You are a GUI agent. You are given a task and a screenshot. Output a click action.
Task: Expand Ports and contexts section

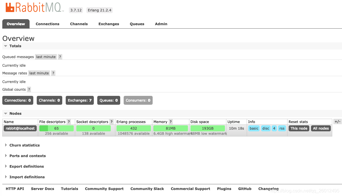tap(27, 156)
